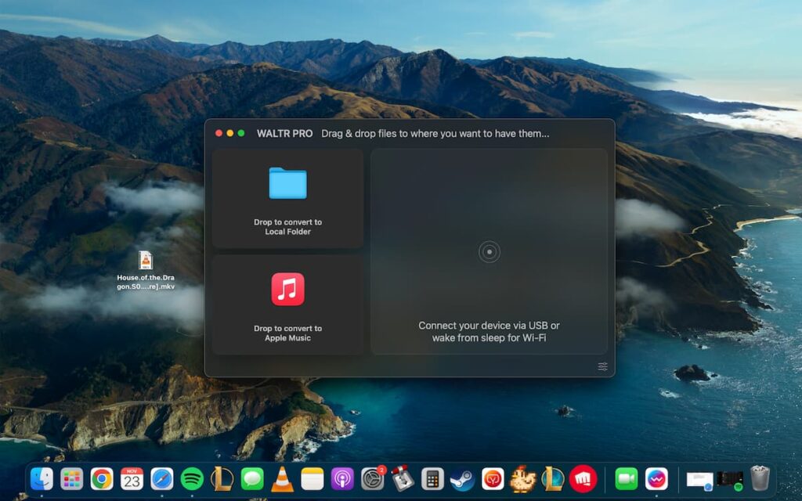Image resolution: width=802 pixels, height=501 pixels.
Task: Open Calculator from the Dock
Action: [431, 481]
